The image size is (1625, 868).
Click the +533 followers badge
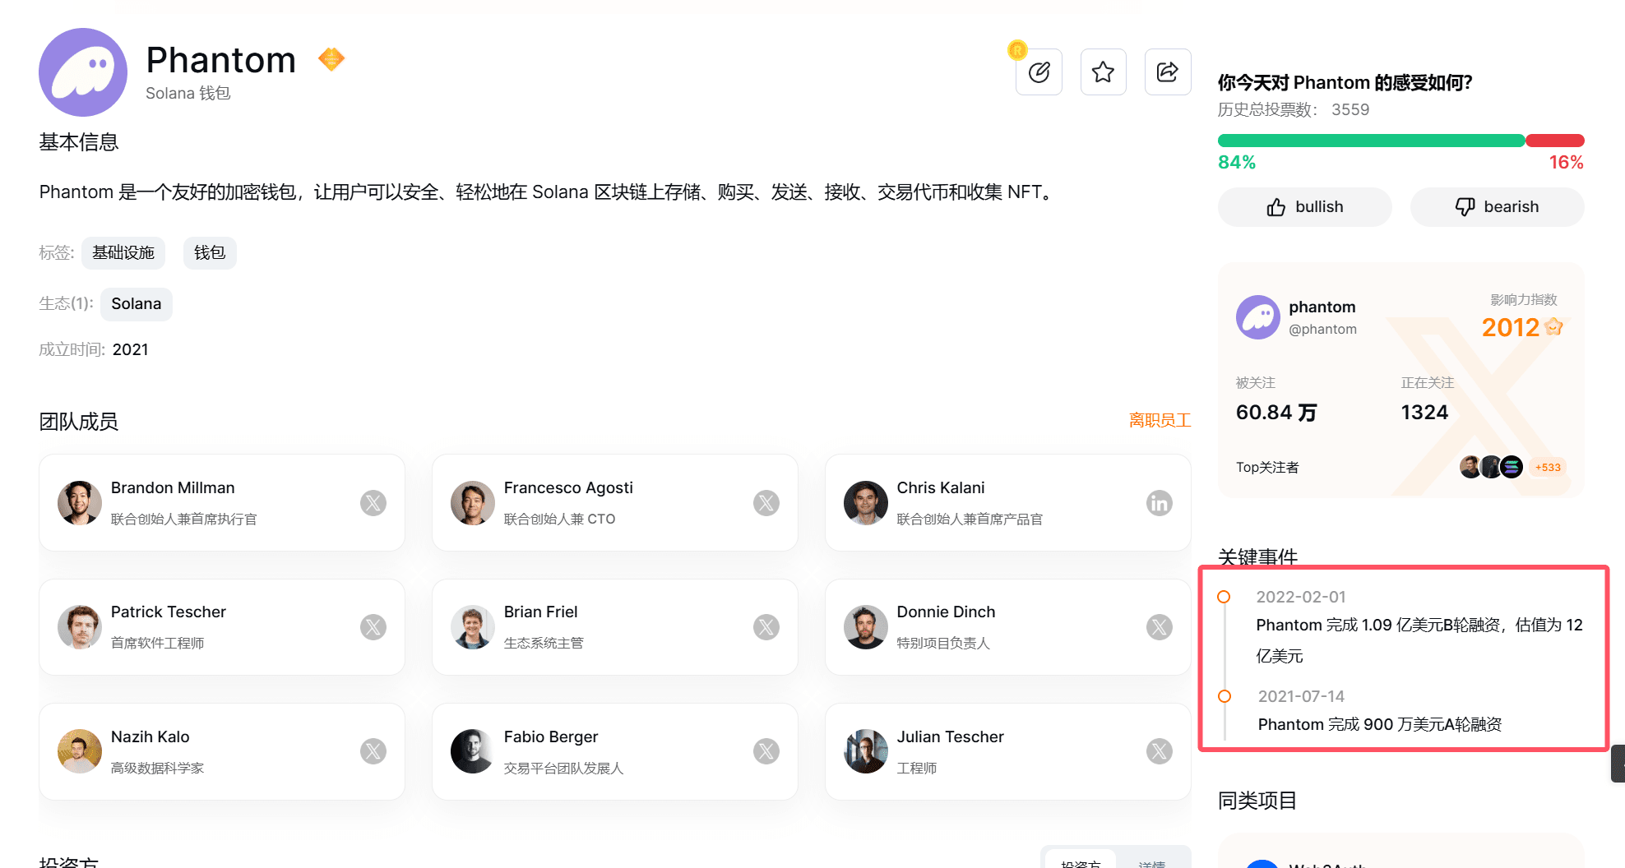pos(1548,466)
